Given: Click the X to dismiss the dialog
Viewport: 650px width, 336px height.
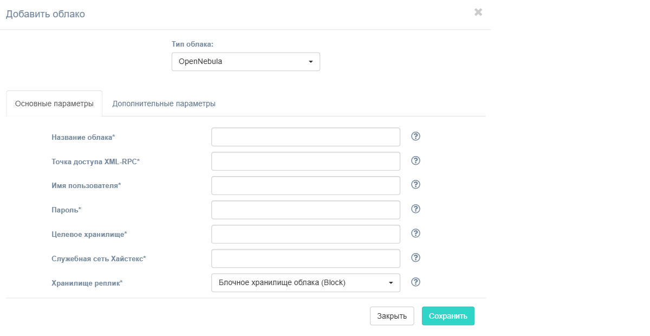Looking at the screenshot, I should (478, 12).
